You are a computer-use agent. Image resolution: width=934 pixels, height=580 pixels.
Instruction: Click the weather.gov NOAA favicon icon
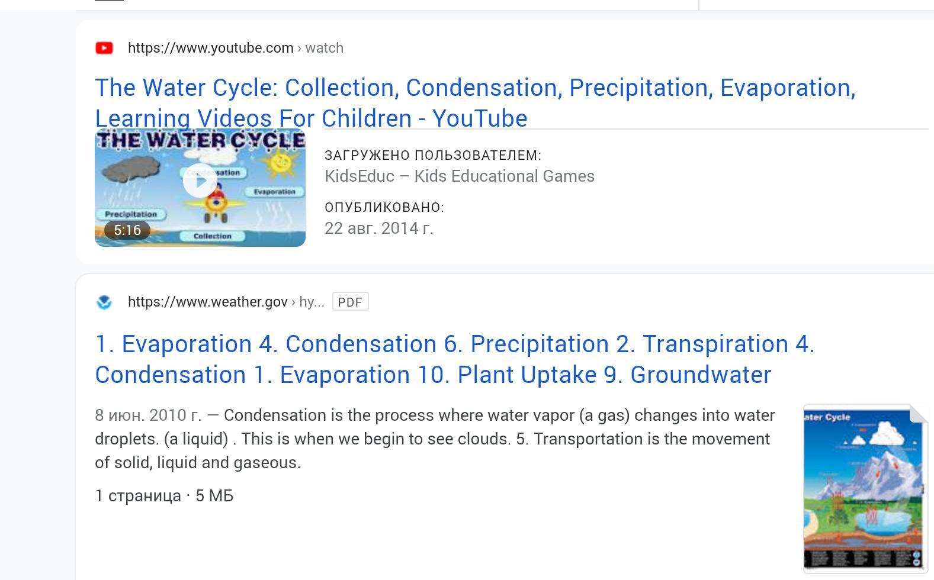coord(104,302)
